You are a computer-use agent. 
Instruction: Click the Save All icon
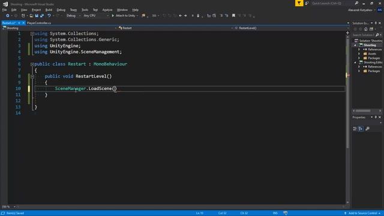tap(42, 16)
